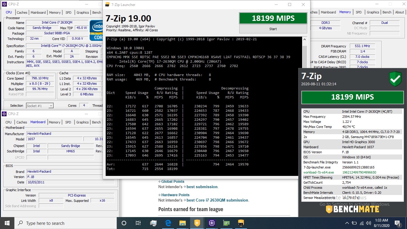
Task: Click the workload-7z-x64.exe row in BenchMate
Action: click(x=352, y=172)
